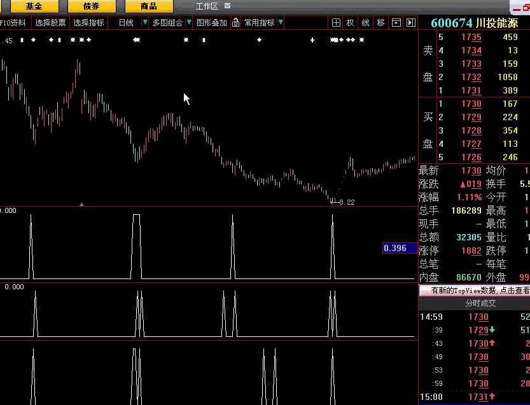Click the 权 adjustment icon
Image resolution: width=530 pixels, height=405 pixels.
350,23
